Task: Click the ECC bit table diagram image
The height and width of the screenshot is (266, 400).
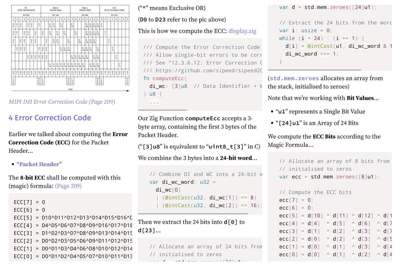Action: pyautogui.click(x=70, y=48)
